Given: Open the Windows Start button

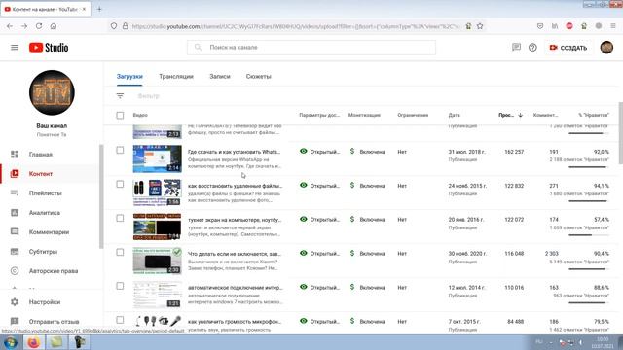Looking at the screenshot, I should [10, 342].
